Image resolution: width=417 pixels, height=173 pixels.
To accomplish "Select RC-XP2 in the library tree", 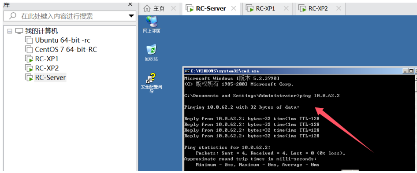I will click(47, 68).
